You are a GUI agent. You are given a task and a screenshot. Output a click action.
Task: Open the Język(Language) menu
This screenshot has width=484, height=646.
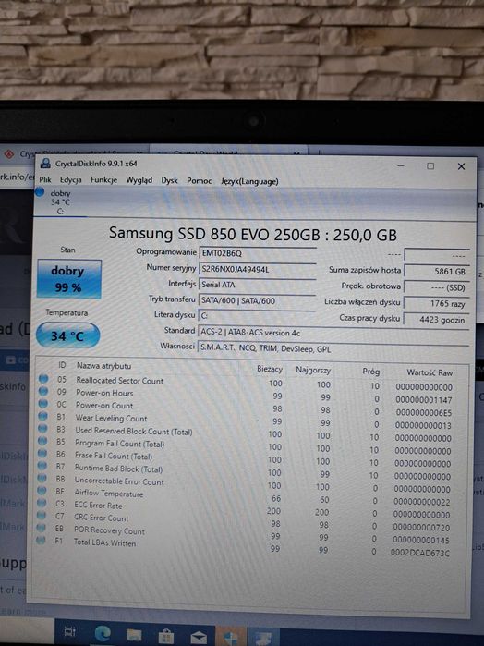pyautogui.click(x=249, y=181)
